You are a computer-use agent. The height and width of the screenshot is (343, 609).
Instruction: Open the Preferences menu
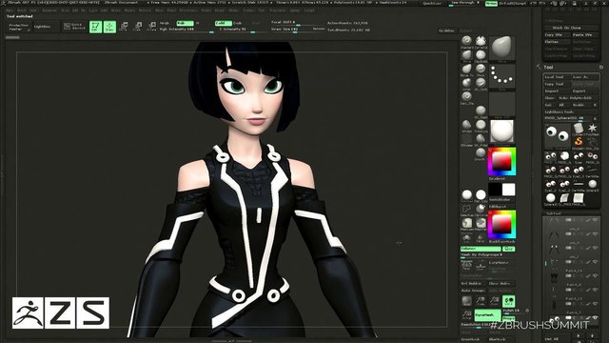point(188,10)
